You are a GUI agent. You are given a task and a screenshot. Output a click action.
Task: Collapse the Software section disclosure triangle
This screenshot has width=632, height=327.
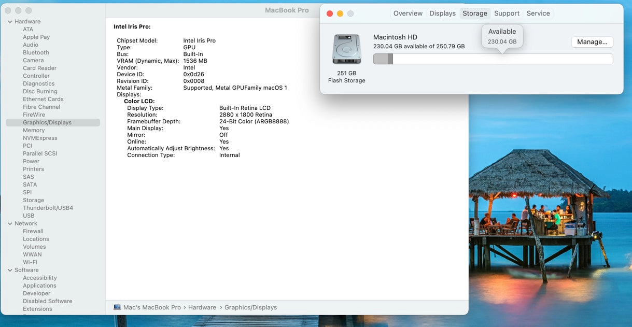[10, 271]
